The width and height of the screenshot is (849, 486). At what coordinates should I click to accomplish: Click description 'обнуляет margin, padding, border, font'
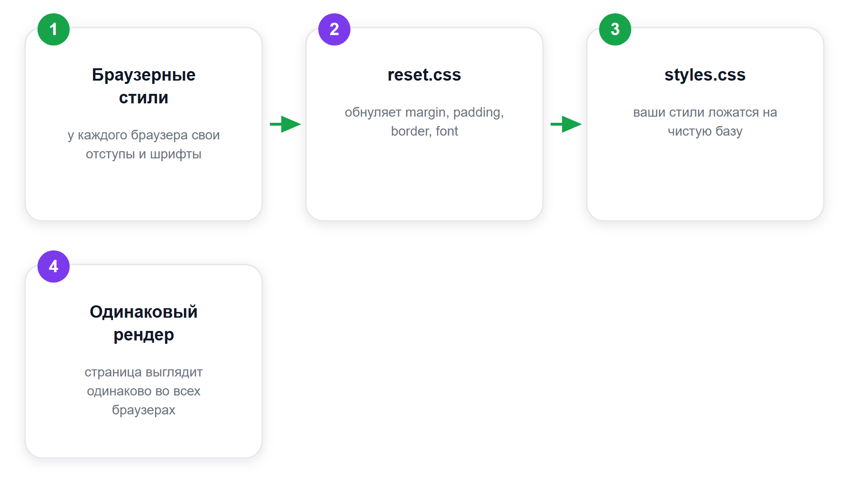tap(424, 121)
